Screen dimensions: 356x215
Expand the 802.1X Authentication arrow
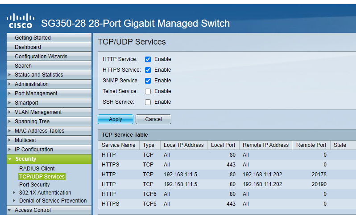[x=14, y=193]
